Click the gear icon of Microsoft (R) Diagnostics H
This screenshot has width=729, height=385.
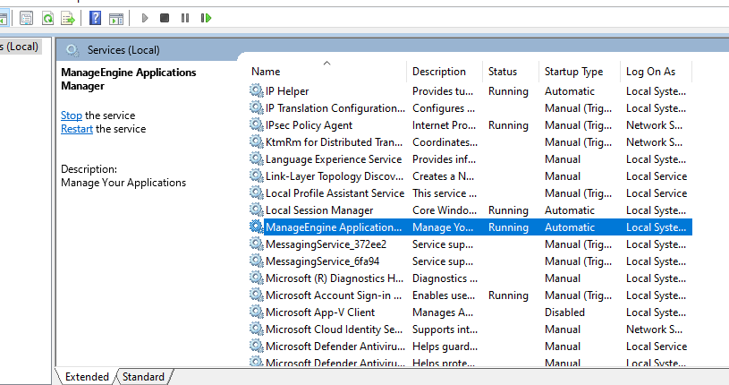coord(256,278)
